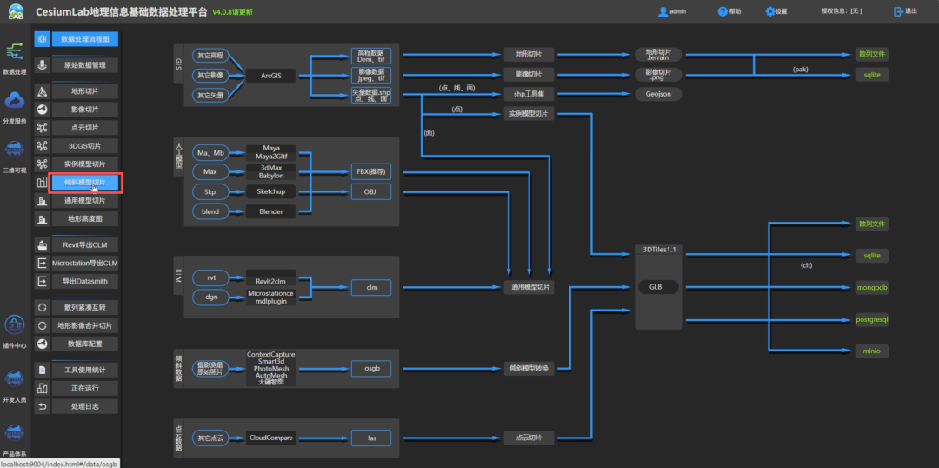This screenshot has height=468, width=939.
Task: Click the CesiumLab logo at top left
Action: point(17,11)
